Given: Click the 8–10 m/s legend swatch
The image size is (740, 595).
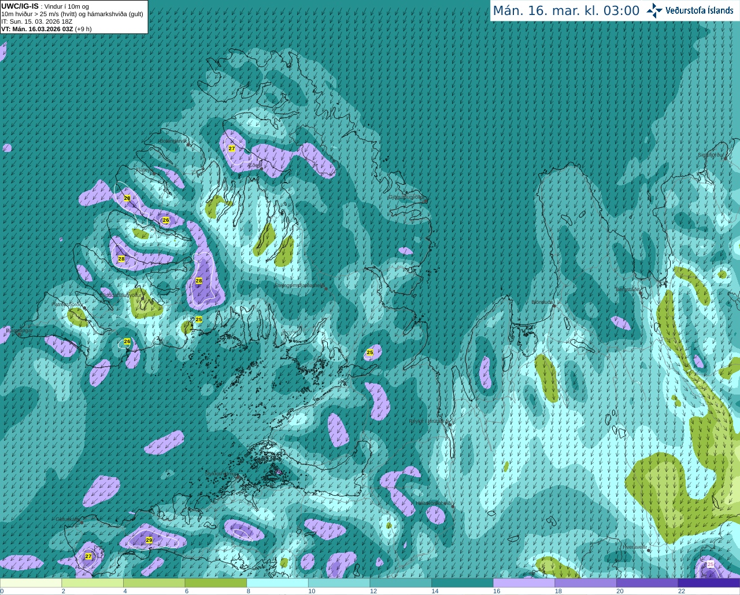Looking at the screenshot, I should [277, 583].
